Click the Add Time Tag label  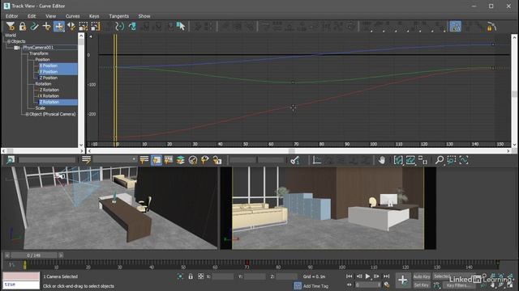(315, 286)
